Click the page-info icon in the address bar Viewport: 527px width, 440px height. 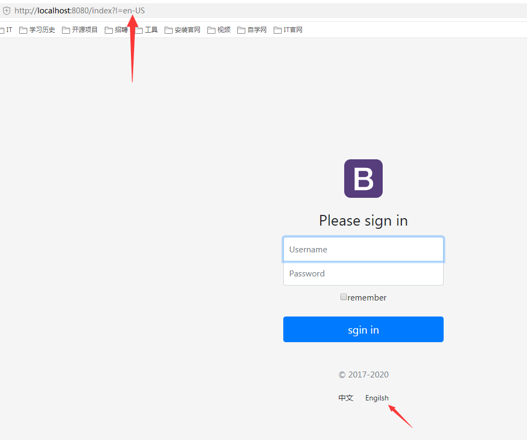pos(6,10)
